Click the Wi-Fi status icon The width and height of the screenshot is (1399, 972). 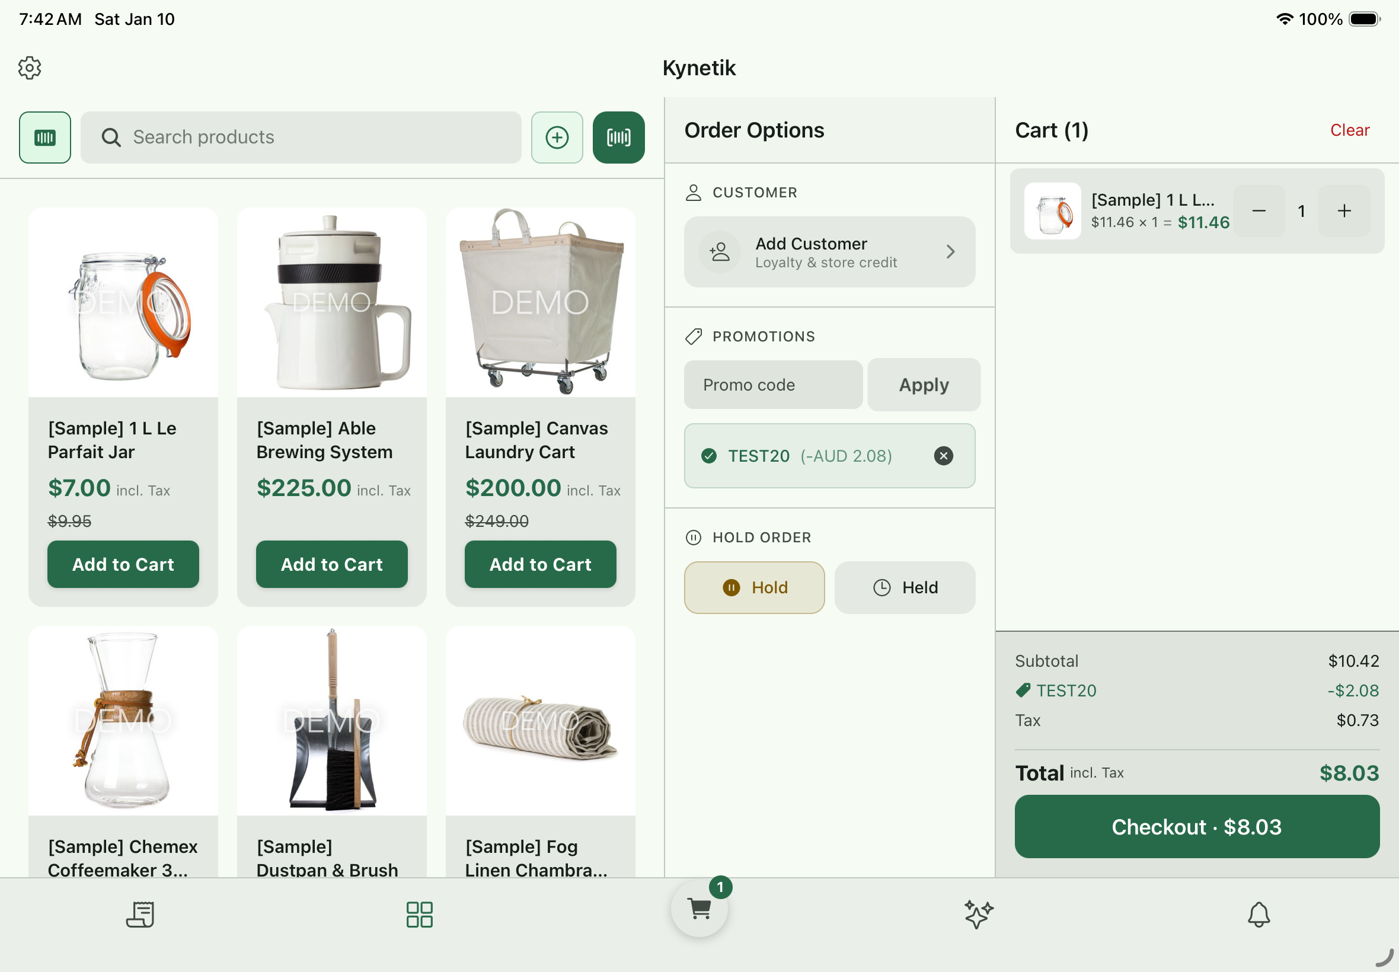point(1284,19)
